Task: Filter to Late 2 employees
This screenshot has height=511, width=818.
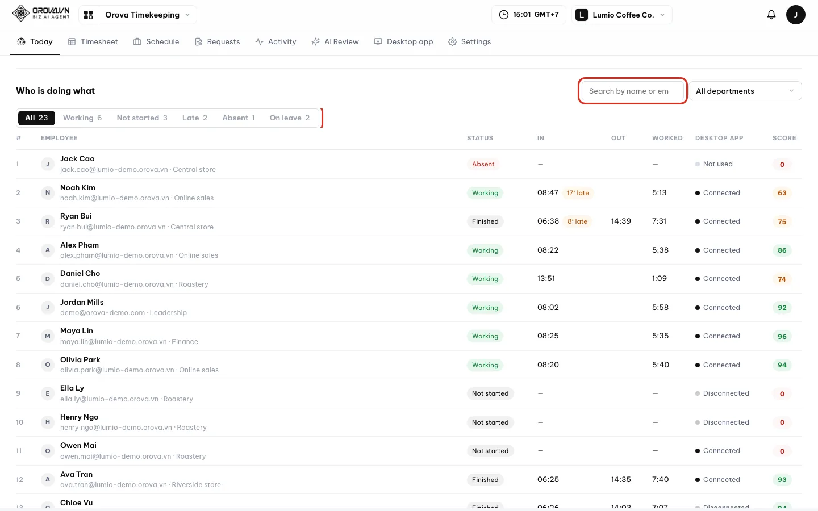Action: click(x=195, y=118)
